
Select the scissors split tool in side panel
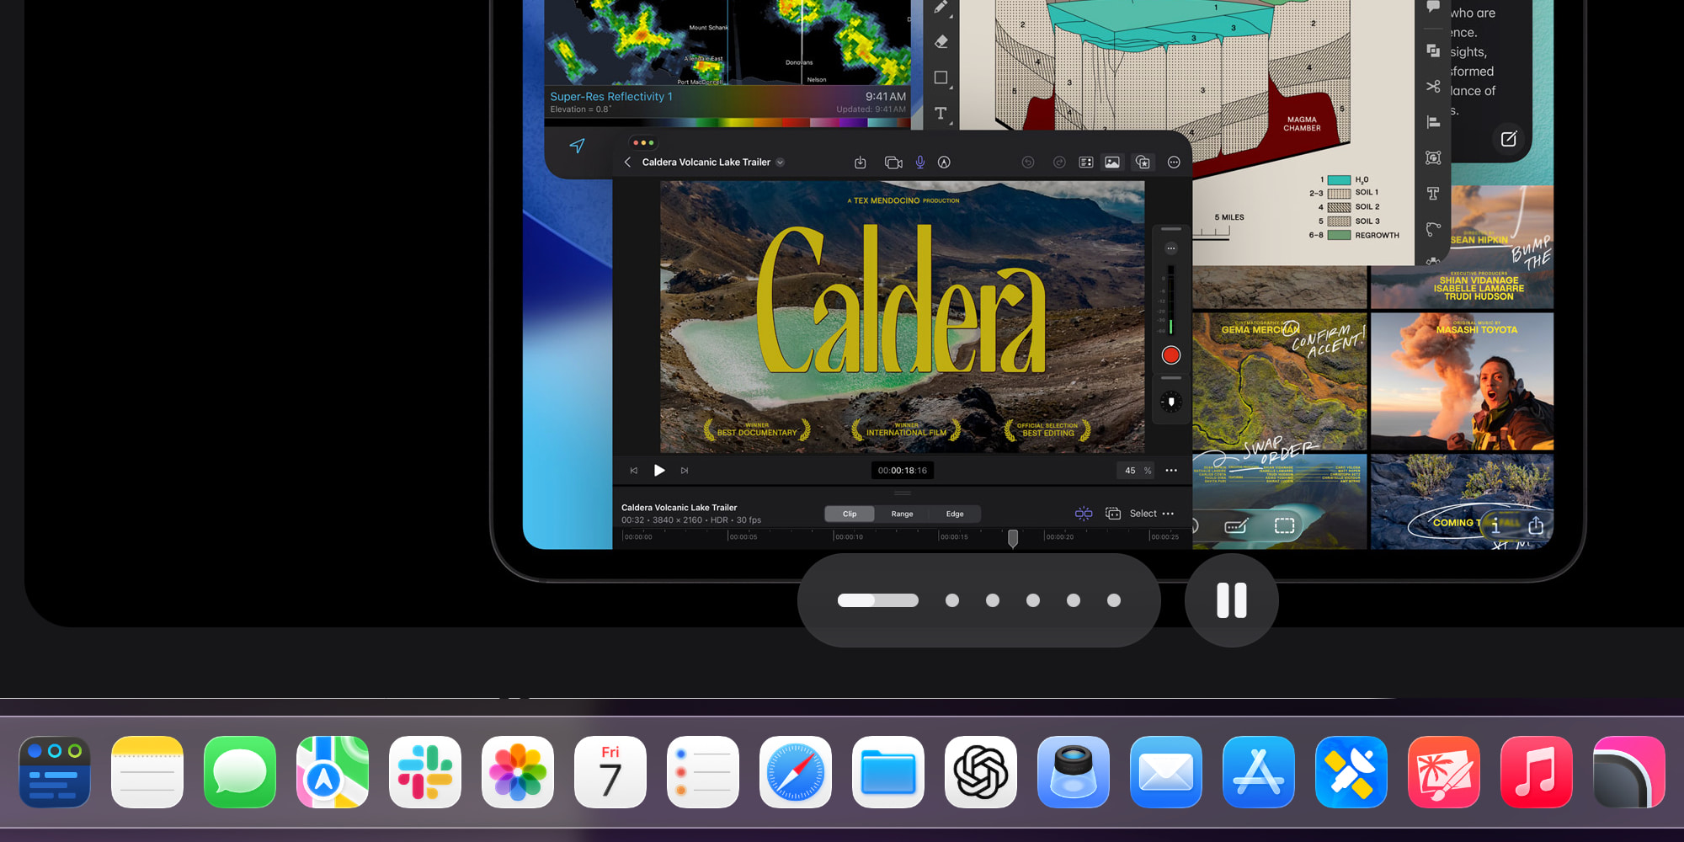point(1433,86)
